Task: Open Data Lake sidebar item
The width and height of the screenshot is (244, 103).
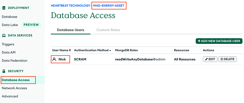Action: (x=10, y=25)
